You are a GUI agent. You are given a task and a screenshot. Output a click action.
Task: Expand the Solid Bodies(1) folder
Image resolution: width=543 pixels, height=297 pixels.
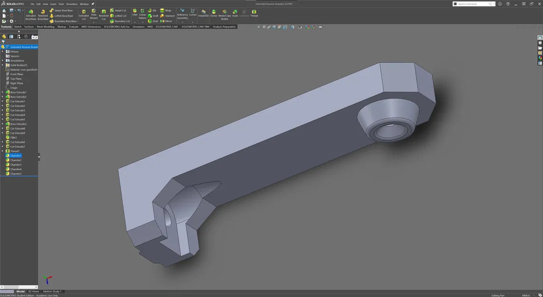2,65
